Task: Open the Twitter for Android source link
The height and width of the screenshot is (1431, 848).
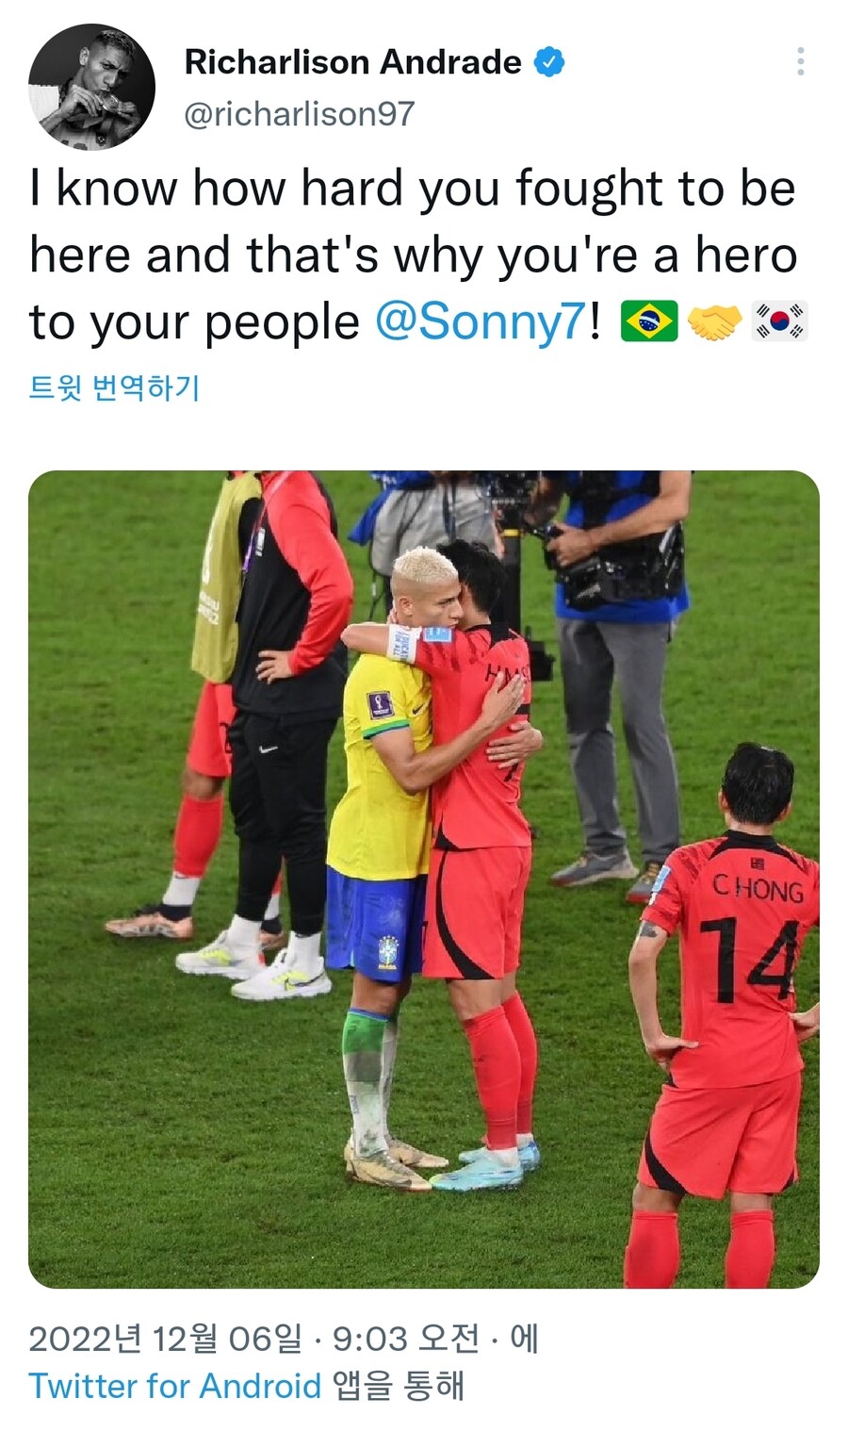Action: coord(175,1386)
